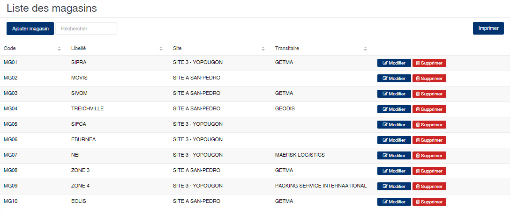Click Supprimer for the MG09 ZONE 4 row
This screenshot has width=510, height=216.
(429, 186)
